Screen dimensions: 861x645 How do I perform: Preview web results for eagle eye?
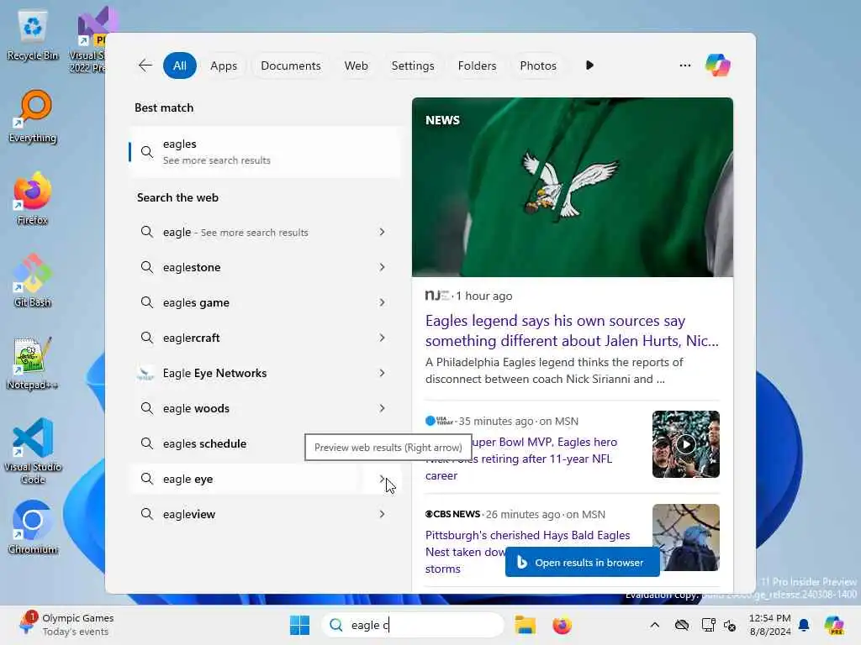[382, 479]
